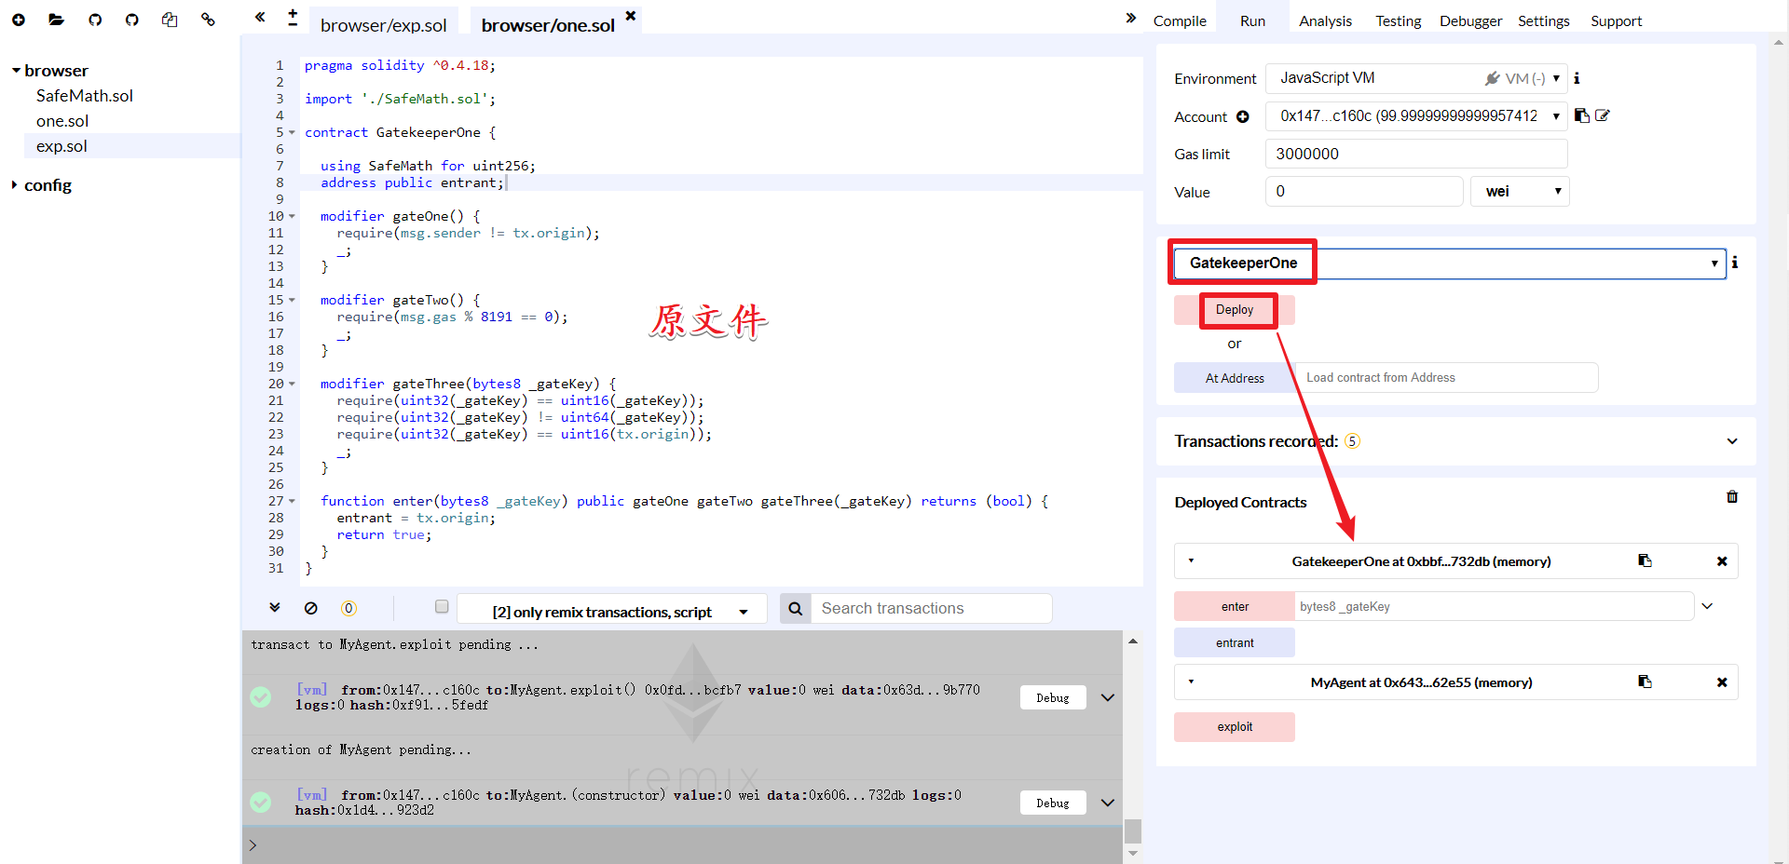
Task: Switch to Testing tab
Action: pyautogui.click(x=1398, y=21)
